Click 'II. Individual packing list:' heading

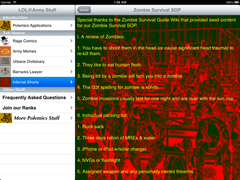[x=102, y=115]
